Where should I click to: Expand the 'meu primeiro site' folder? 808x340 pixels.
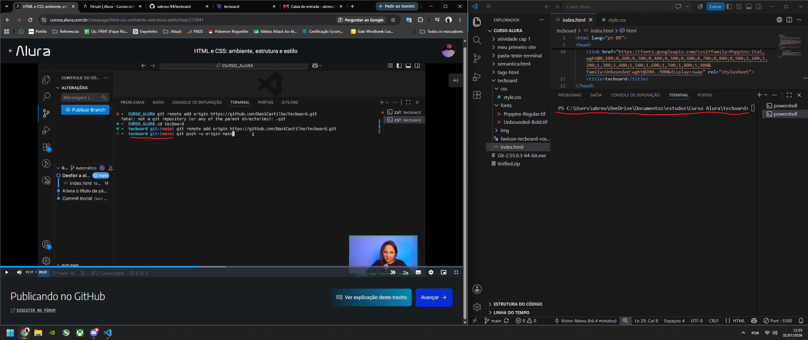[x=518, y=47]
